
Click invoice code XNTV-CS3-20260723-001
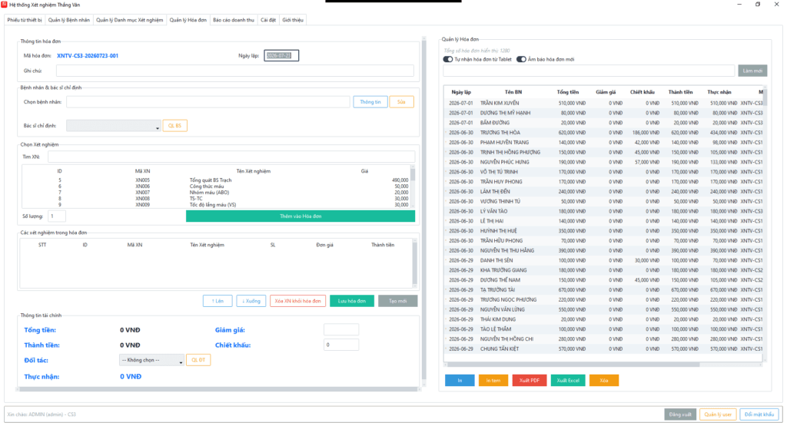click(88, 55)
